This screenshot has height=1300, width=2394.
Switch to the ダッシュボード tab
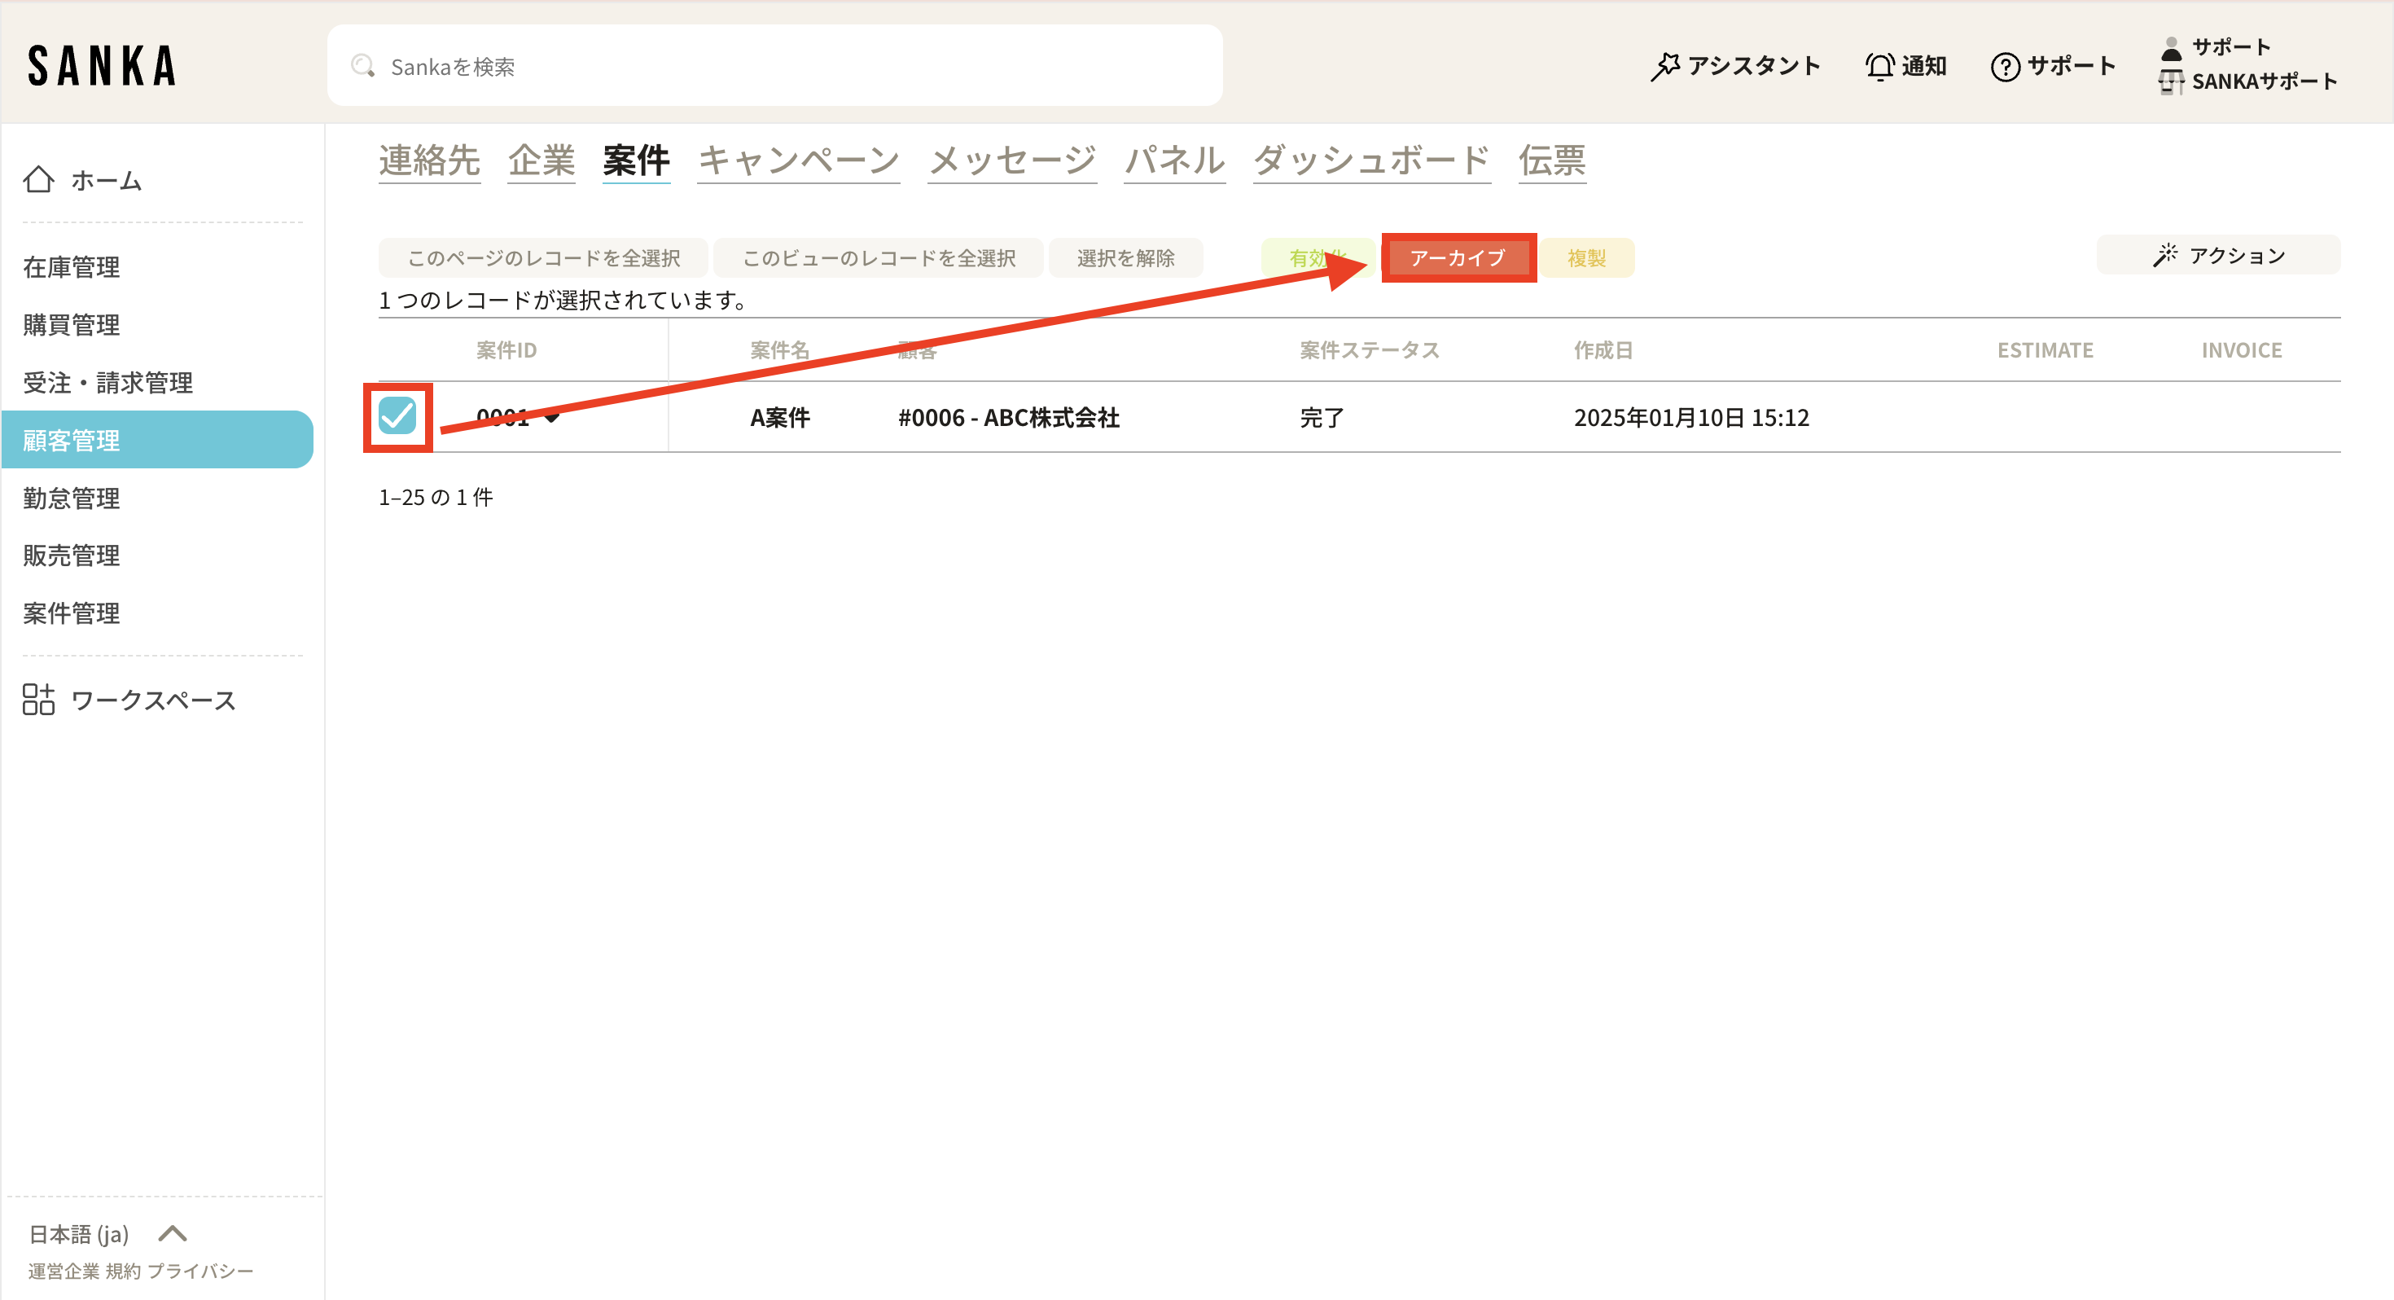[1370, 161]
